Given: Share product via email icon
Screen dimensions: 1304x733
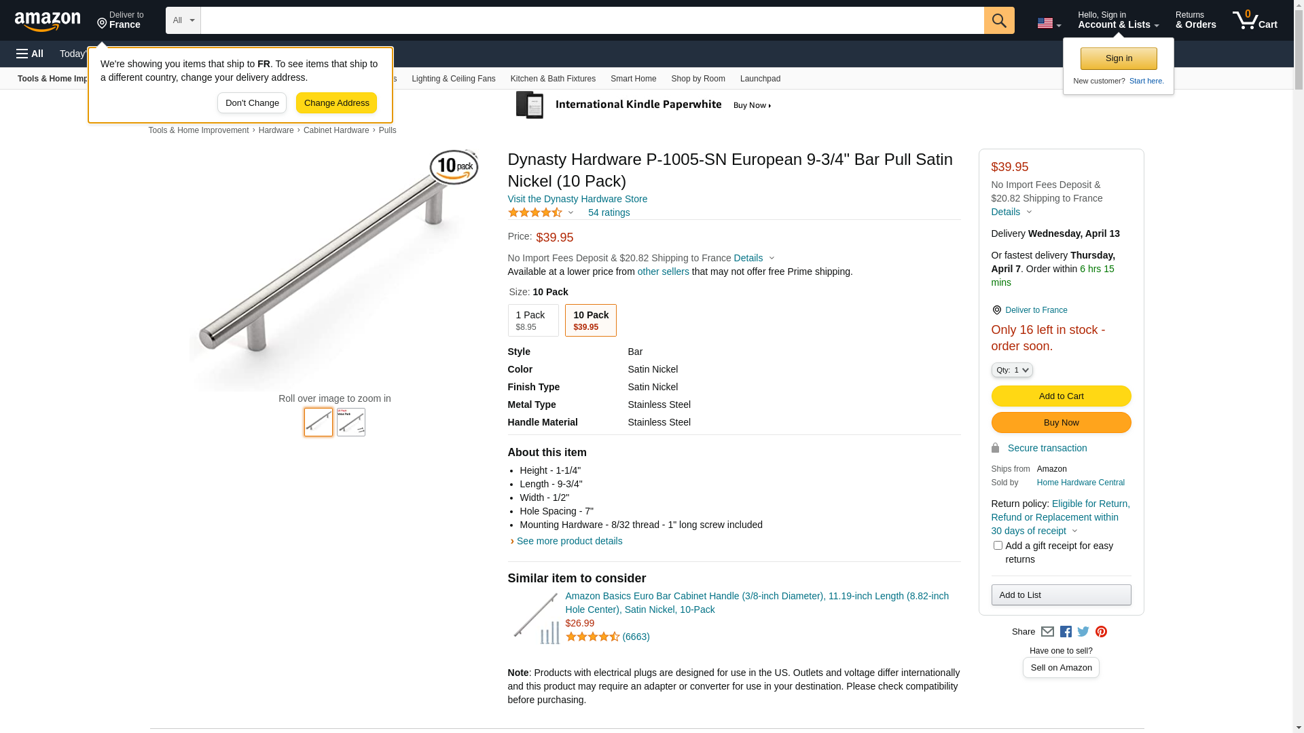Looking at the screenshot, I should click(x=1047, y=632).
